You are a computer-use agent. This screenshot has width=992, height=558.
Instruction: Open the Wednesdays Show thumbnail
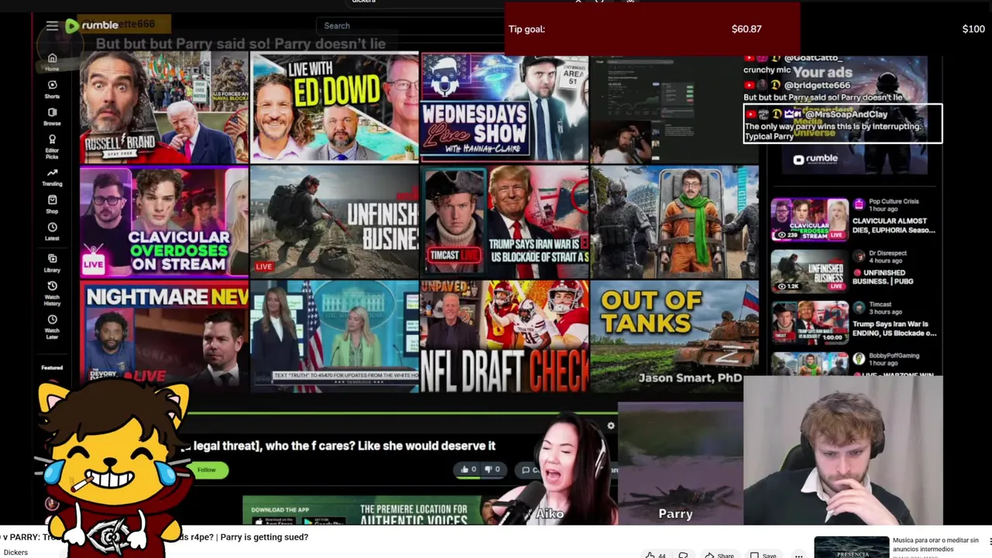pos(505,108)
